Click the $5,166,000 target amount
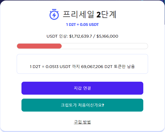This screenshot has height=132, width=165. tap(107, 36)
